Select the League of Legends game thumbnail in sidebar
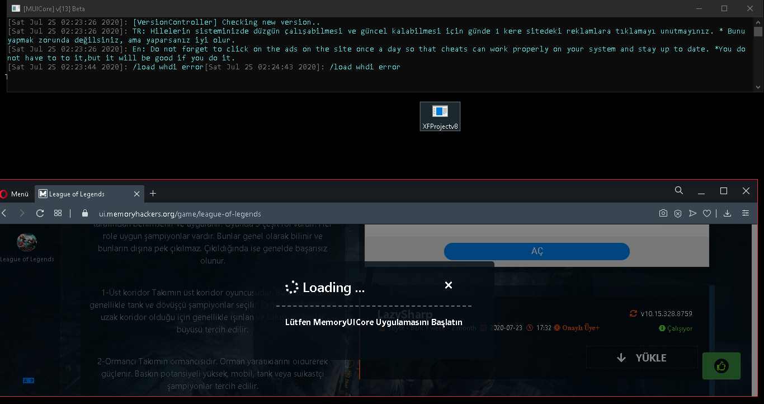 [x=27, y=242]
